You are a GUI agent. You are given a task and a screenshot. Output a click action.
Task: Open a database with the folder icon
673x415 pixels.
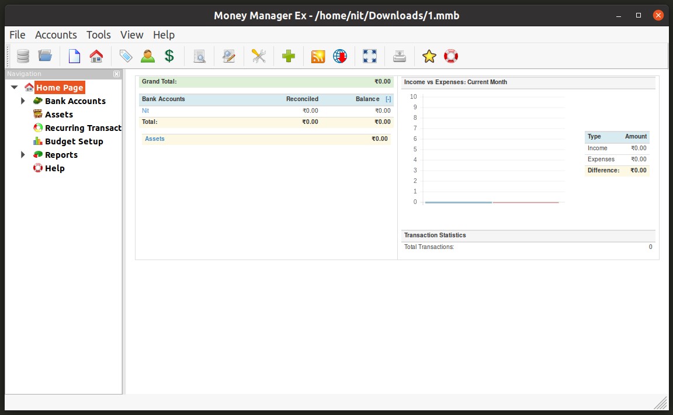(x=45, y=56)
